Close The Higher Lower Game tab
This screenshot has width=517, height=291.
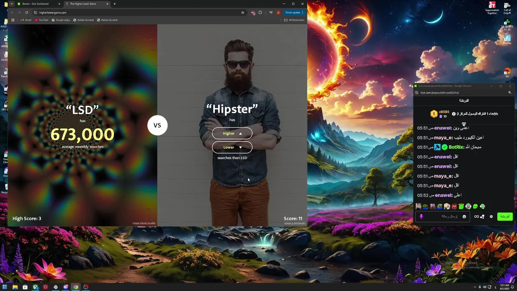(107, 4)
